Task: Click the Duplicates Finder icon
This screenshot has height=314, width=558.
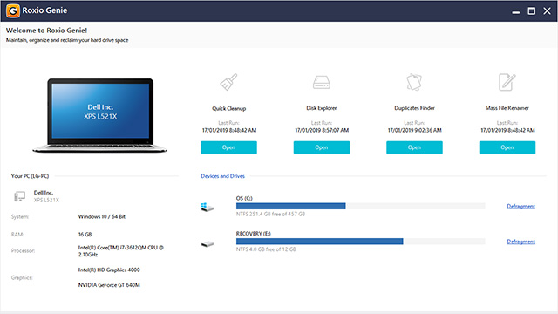Action: click(x=414, y=82)
